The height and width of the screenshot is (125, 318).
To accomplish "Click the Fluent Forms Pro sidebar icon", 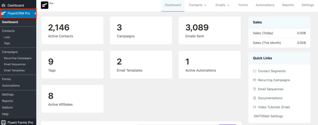I will pos(3,123).
